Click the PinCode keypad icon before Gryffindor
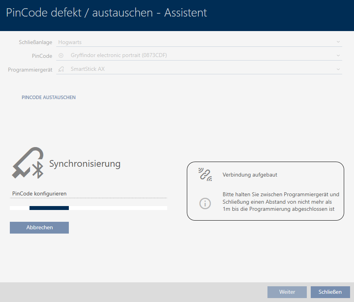Viewport: 354px width, 302px height. [x=61, y=55]
